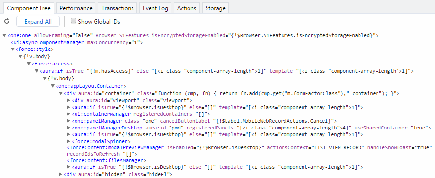Collapse the {!v.body} node under force:style
The width and height of the screenshot is (435, 178).
pos(20,56)
